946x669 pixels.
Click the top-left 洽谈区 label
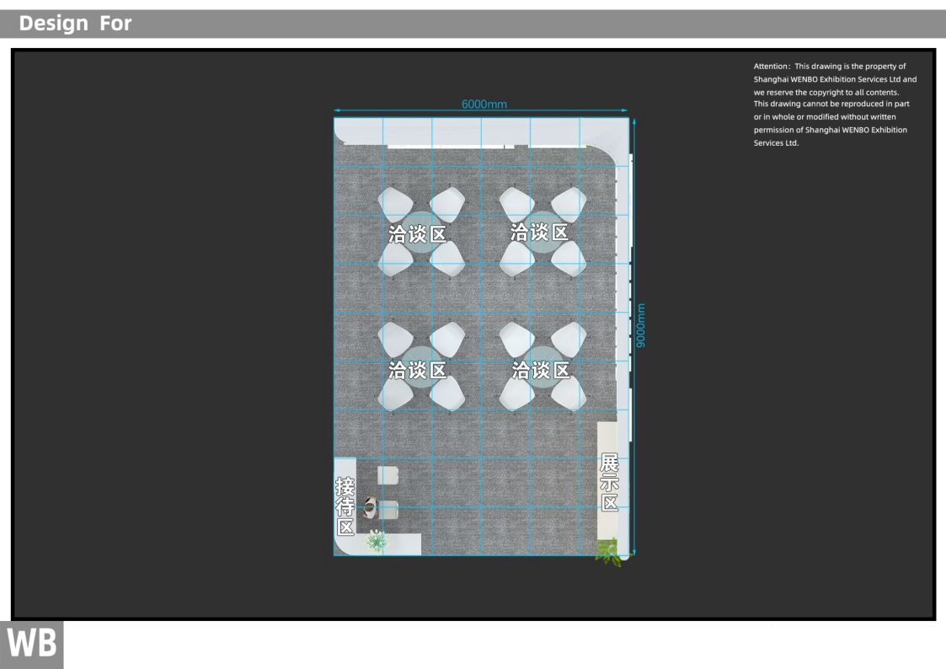418,234
